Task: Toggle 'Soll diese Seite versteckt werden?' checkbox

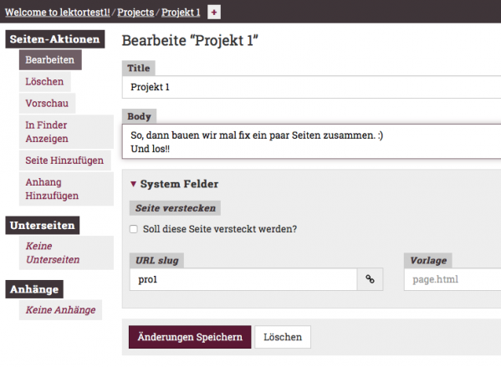Action: click(x=134, y=229)
